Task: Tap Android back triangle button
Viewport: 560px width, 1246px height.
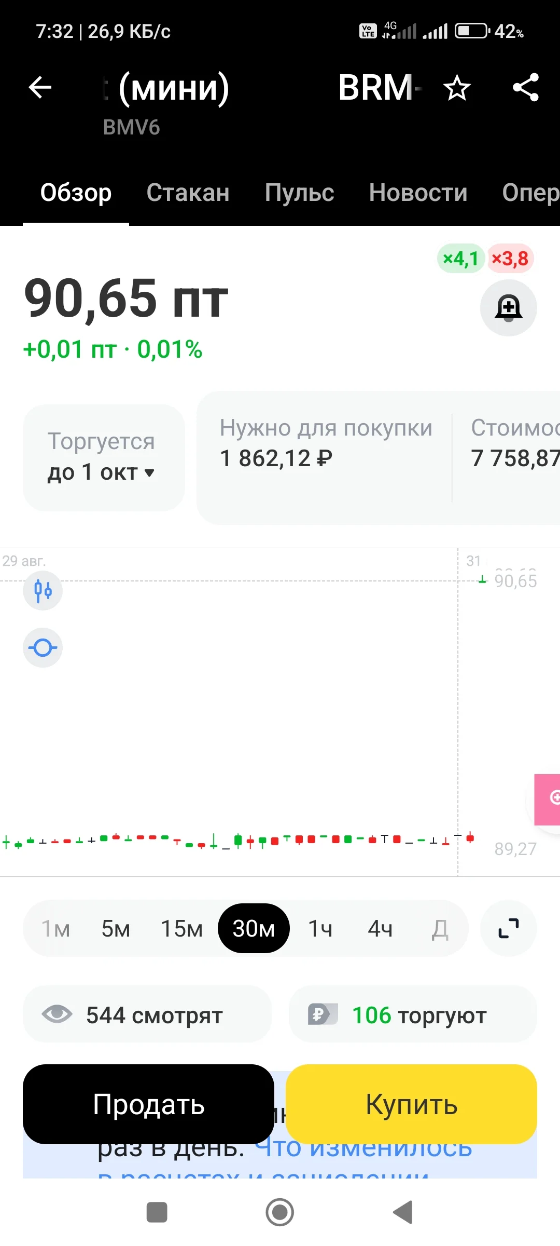Action: (403, 1213)
